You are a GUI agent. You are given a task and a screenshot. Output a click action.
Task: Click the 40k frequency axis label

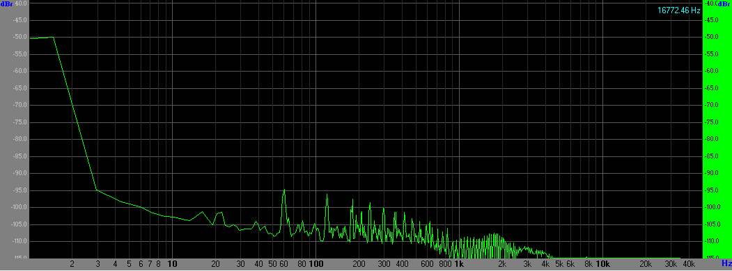click(689, 264)
